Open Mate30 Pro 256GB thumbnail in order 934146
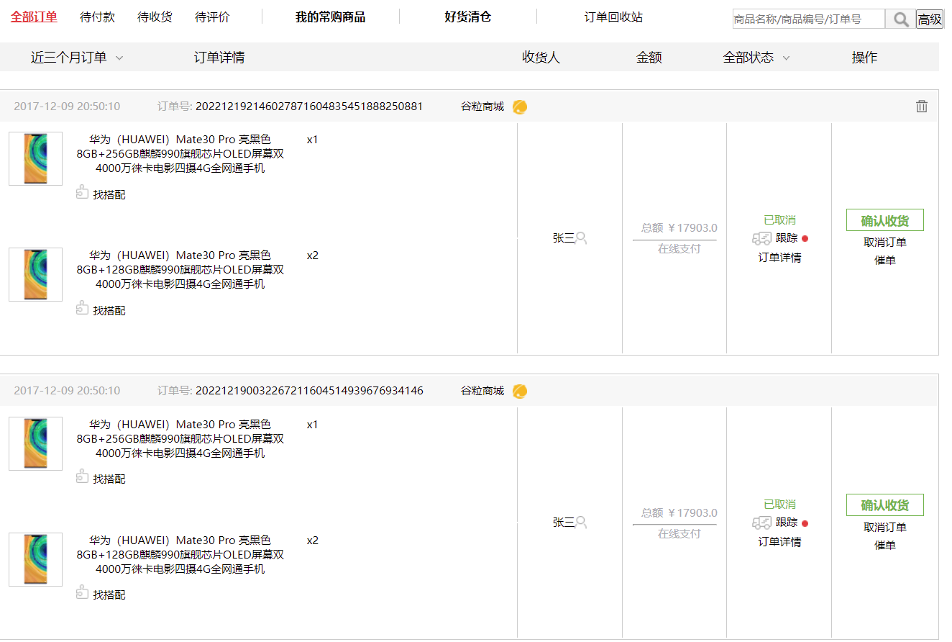Viewport: 952px width, 642px height. (35, 443)
